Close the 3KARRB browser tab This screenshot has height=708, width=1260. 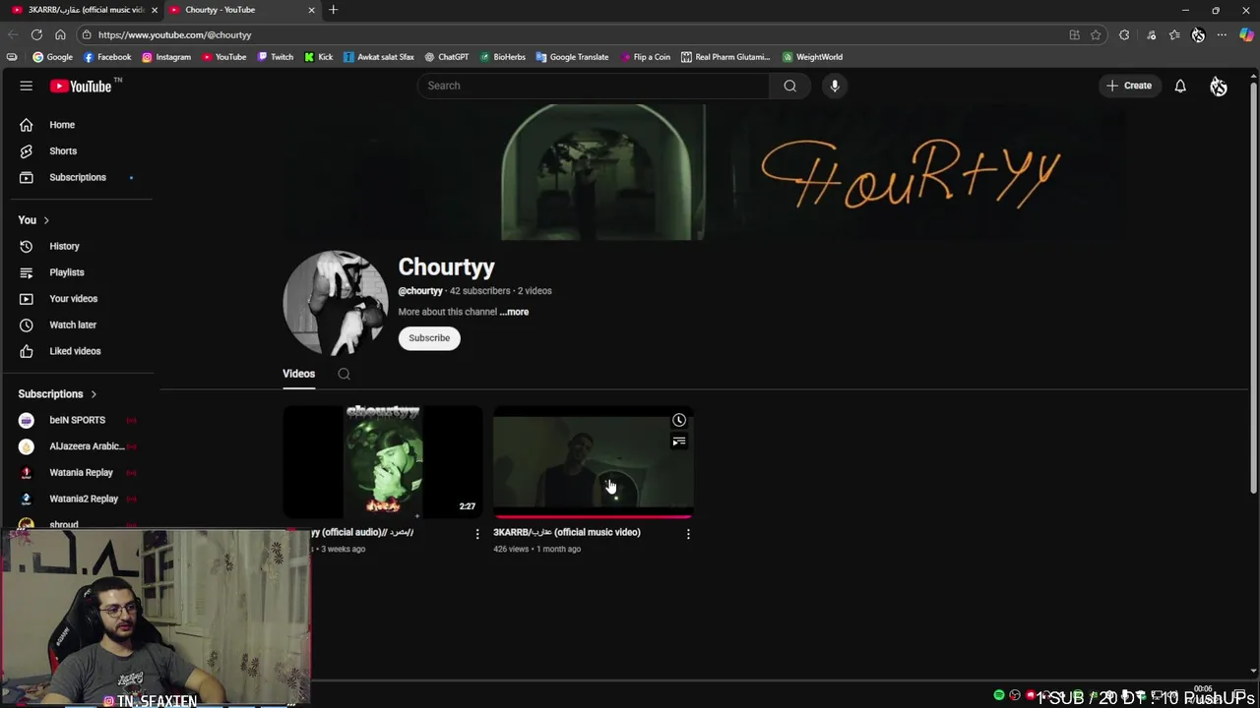click(x=154, y=10)
